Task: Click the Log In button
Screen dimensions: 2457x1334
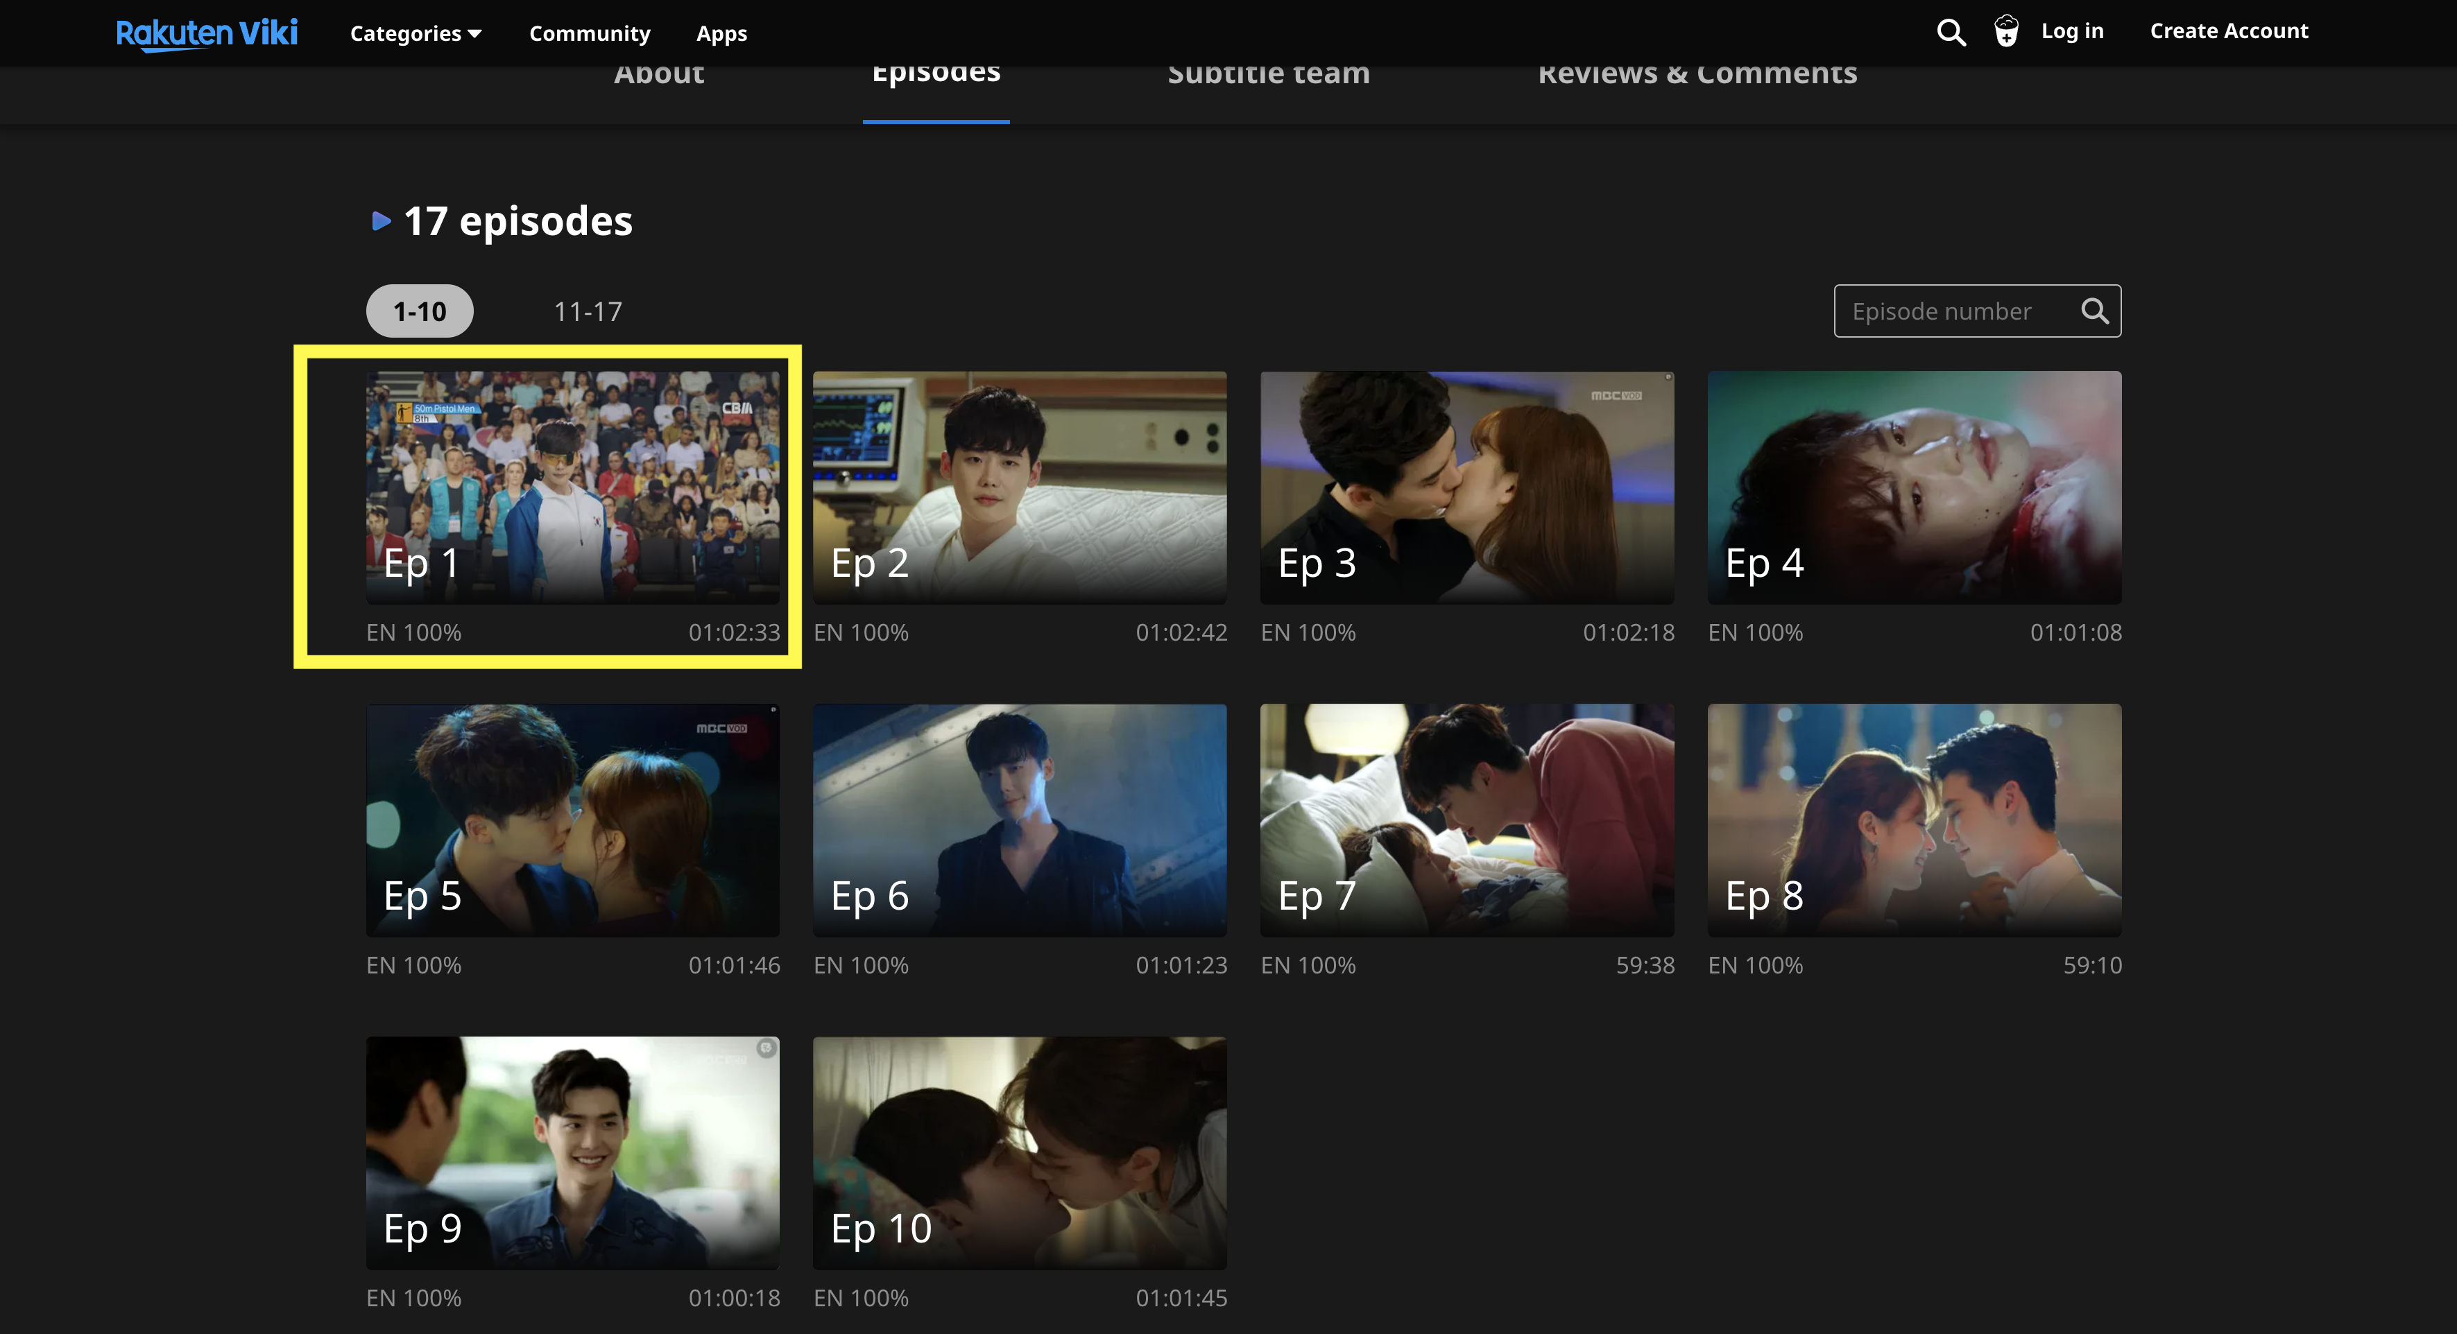Action: 2073,30
